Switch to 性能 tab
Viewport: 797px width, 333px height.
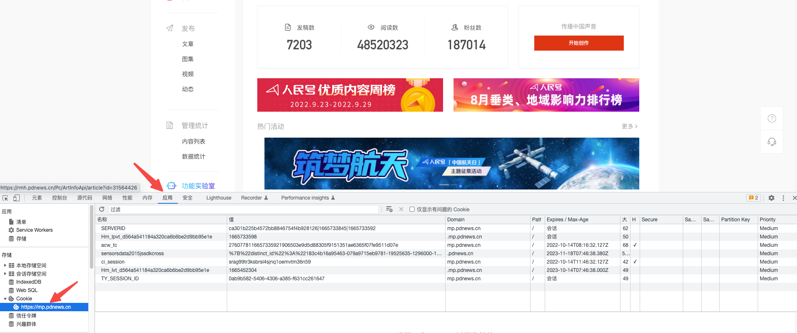(x=127, y=198)
